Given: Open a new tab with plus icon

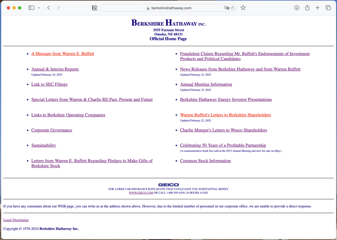Looking at the screenshot, I should (318, 8).
